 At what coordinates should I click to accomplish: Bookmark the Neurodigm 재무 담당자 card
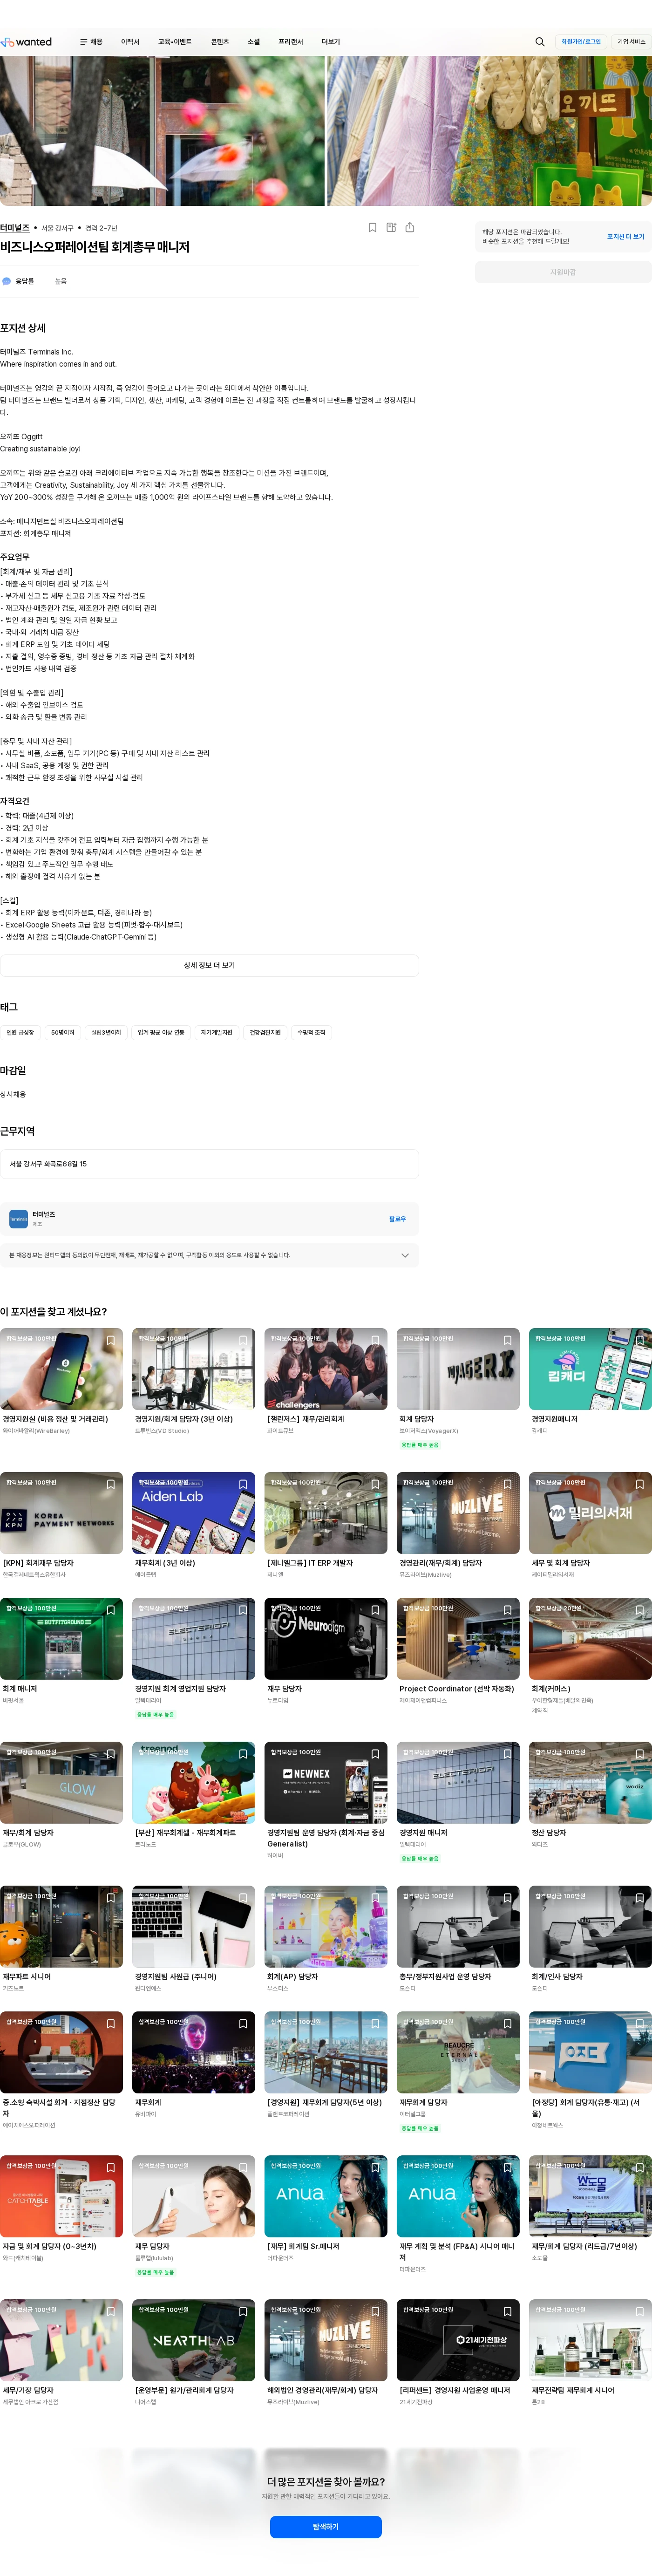(x=375, y=1611)
